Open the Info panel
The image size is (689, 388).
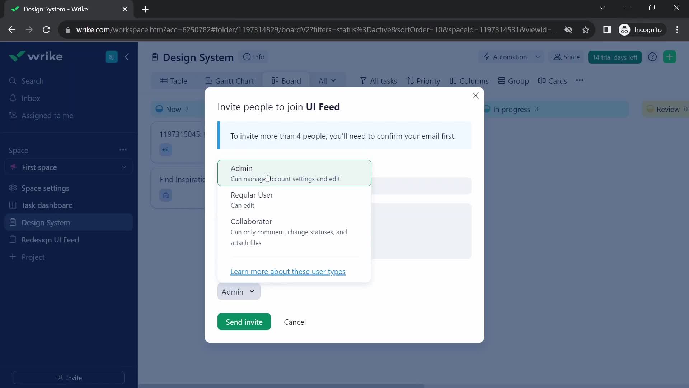(x=254, y=57)
